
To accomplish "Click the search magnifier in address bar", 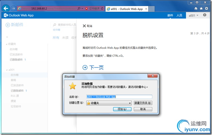I will 79,8.
